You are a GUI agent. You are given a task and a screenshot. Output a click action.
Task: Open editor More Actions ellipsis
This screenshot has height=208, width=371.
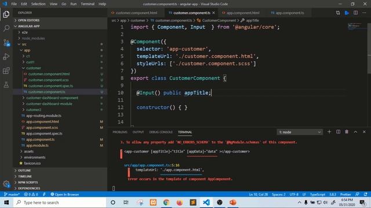point(364,13)
